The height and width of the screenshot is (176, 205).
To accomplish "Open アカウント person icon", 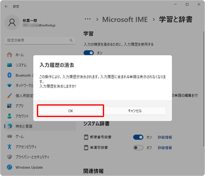I will 9,116.
